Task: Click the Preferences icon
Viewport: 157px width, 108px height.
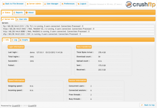Action: point(63,4)
